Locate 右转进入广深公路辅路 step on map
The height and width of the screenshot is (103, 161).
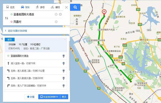click(63, 85)
